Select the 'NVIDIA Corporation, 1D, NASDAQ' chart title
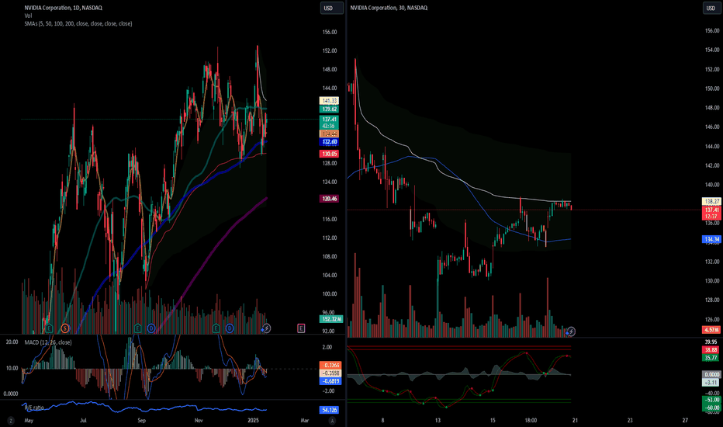Image resolution: width=723 pixels, height=427 pixels. coord(64,8)
